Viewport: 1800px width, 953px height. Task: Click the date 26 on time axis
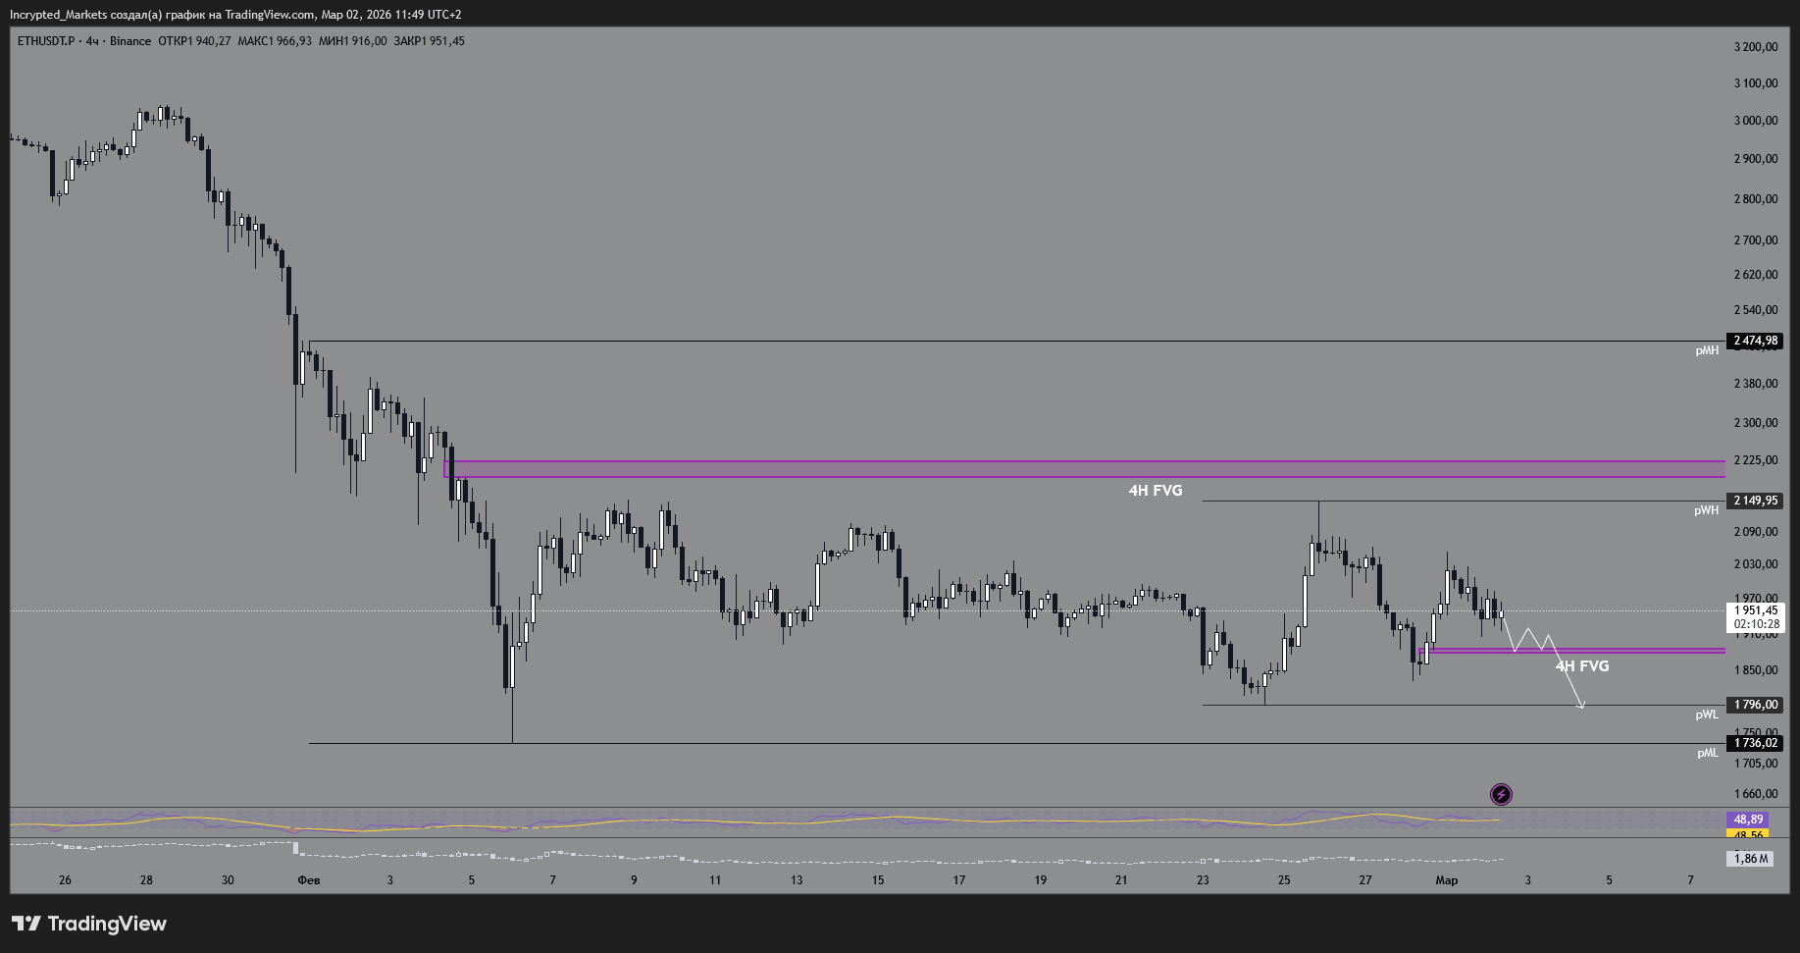click(x=65, y=880)
